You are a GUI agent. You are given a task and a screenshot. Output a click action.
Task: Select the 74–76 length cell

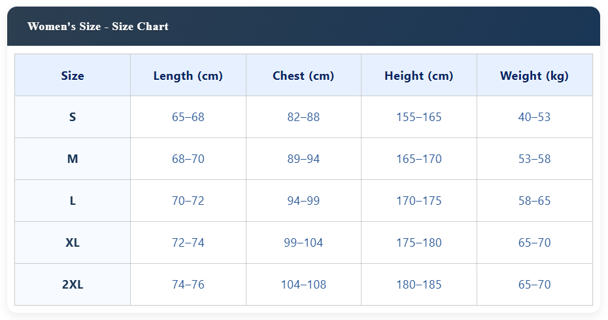tap(188, 285)
